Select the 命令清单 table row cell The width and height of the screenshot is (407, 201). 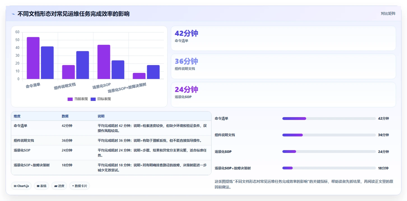pyautogui.click(x=20, y=126)
